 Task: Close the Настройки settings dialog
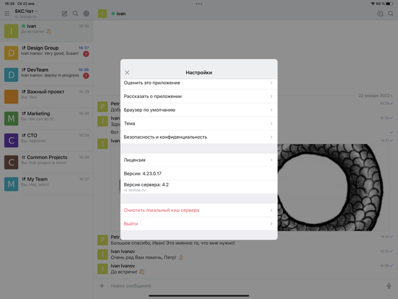point(127,73)
